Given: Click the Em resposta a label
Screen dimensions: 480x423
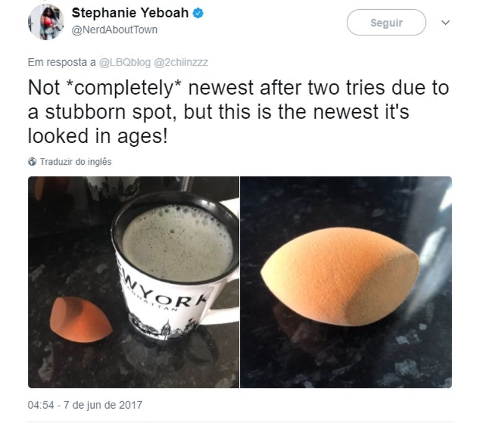Looking at the screenshot, I should click(61, 62).
